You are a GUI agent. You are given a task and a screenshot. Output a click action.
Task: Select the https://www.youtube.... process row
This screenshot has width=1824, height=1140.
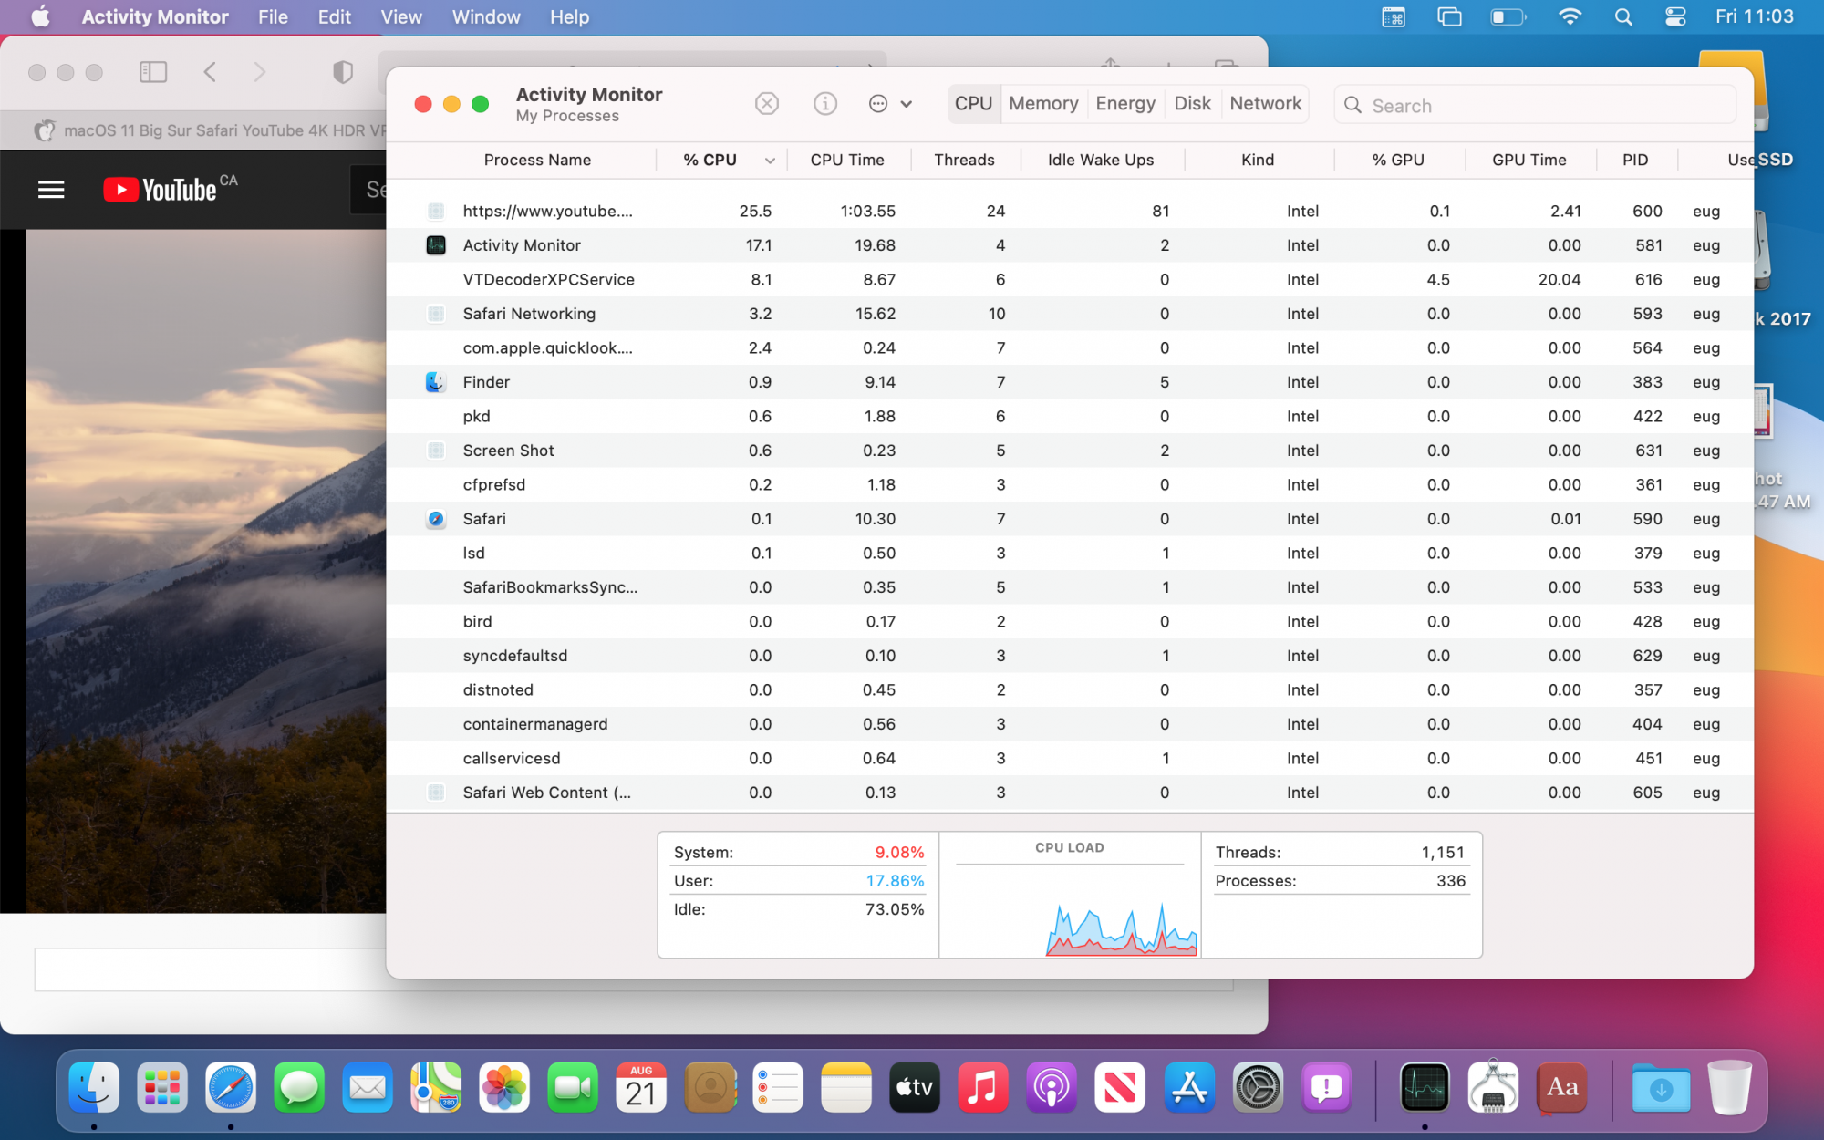1070,211
